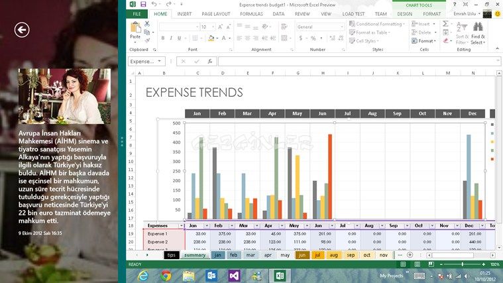Click the Wrap Text icon
The height and width of the screenshot is (283, 503).
284,27
